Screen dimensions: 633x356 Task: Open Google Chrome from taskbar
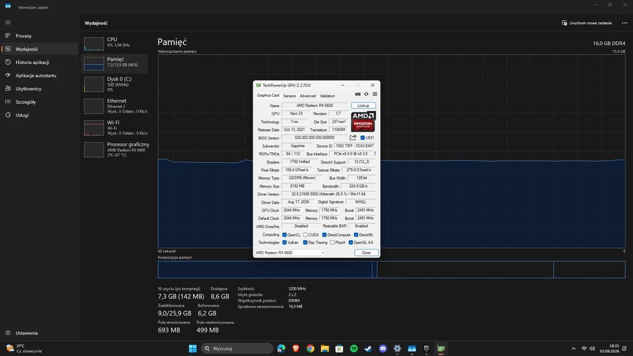(x=310, y=348)
